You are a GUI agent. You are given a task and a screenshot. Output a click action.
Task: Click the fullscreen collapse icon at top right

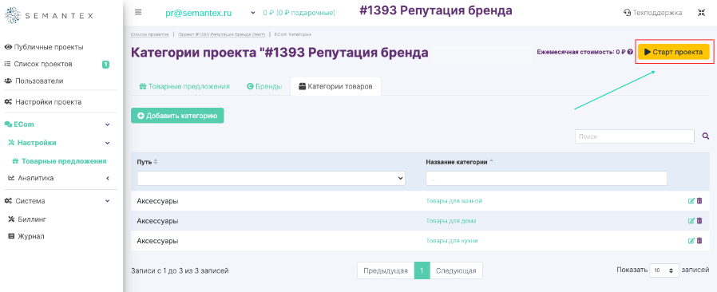pyautogui.click(x=702, y=13)
